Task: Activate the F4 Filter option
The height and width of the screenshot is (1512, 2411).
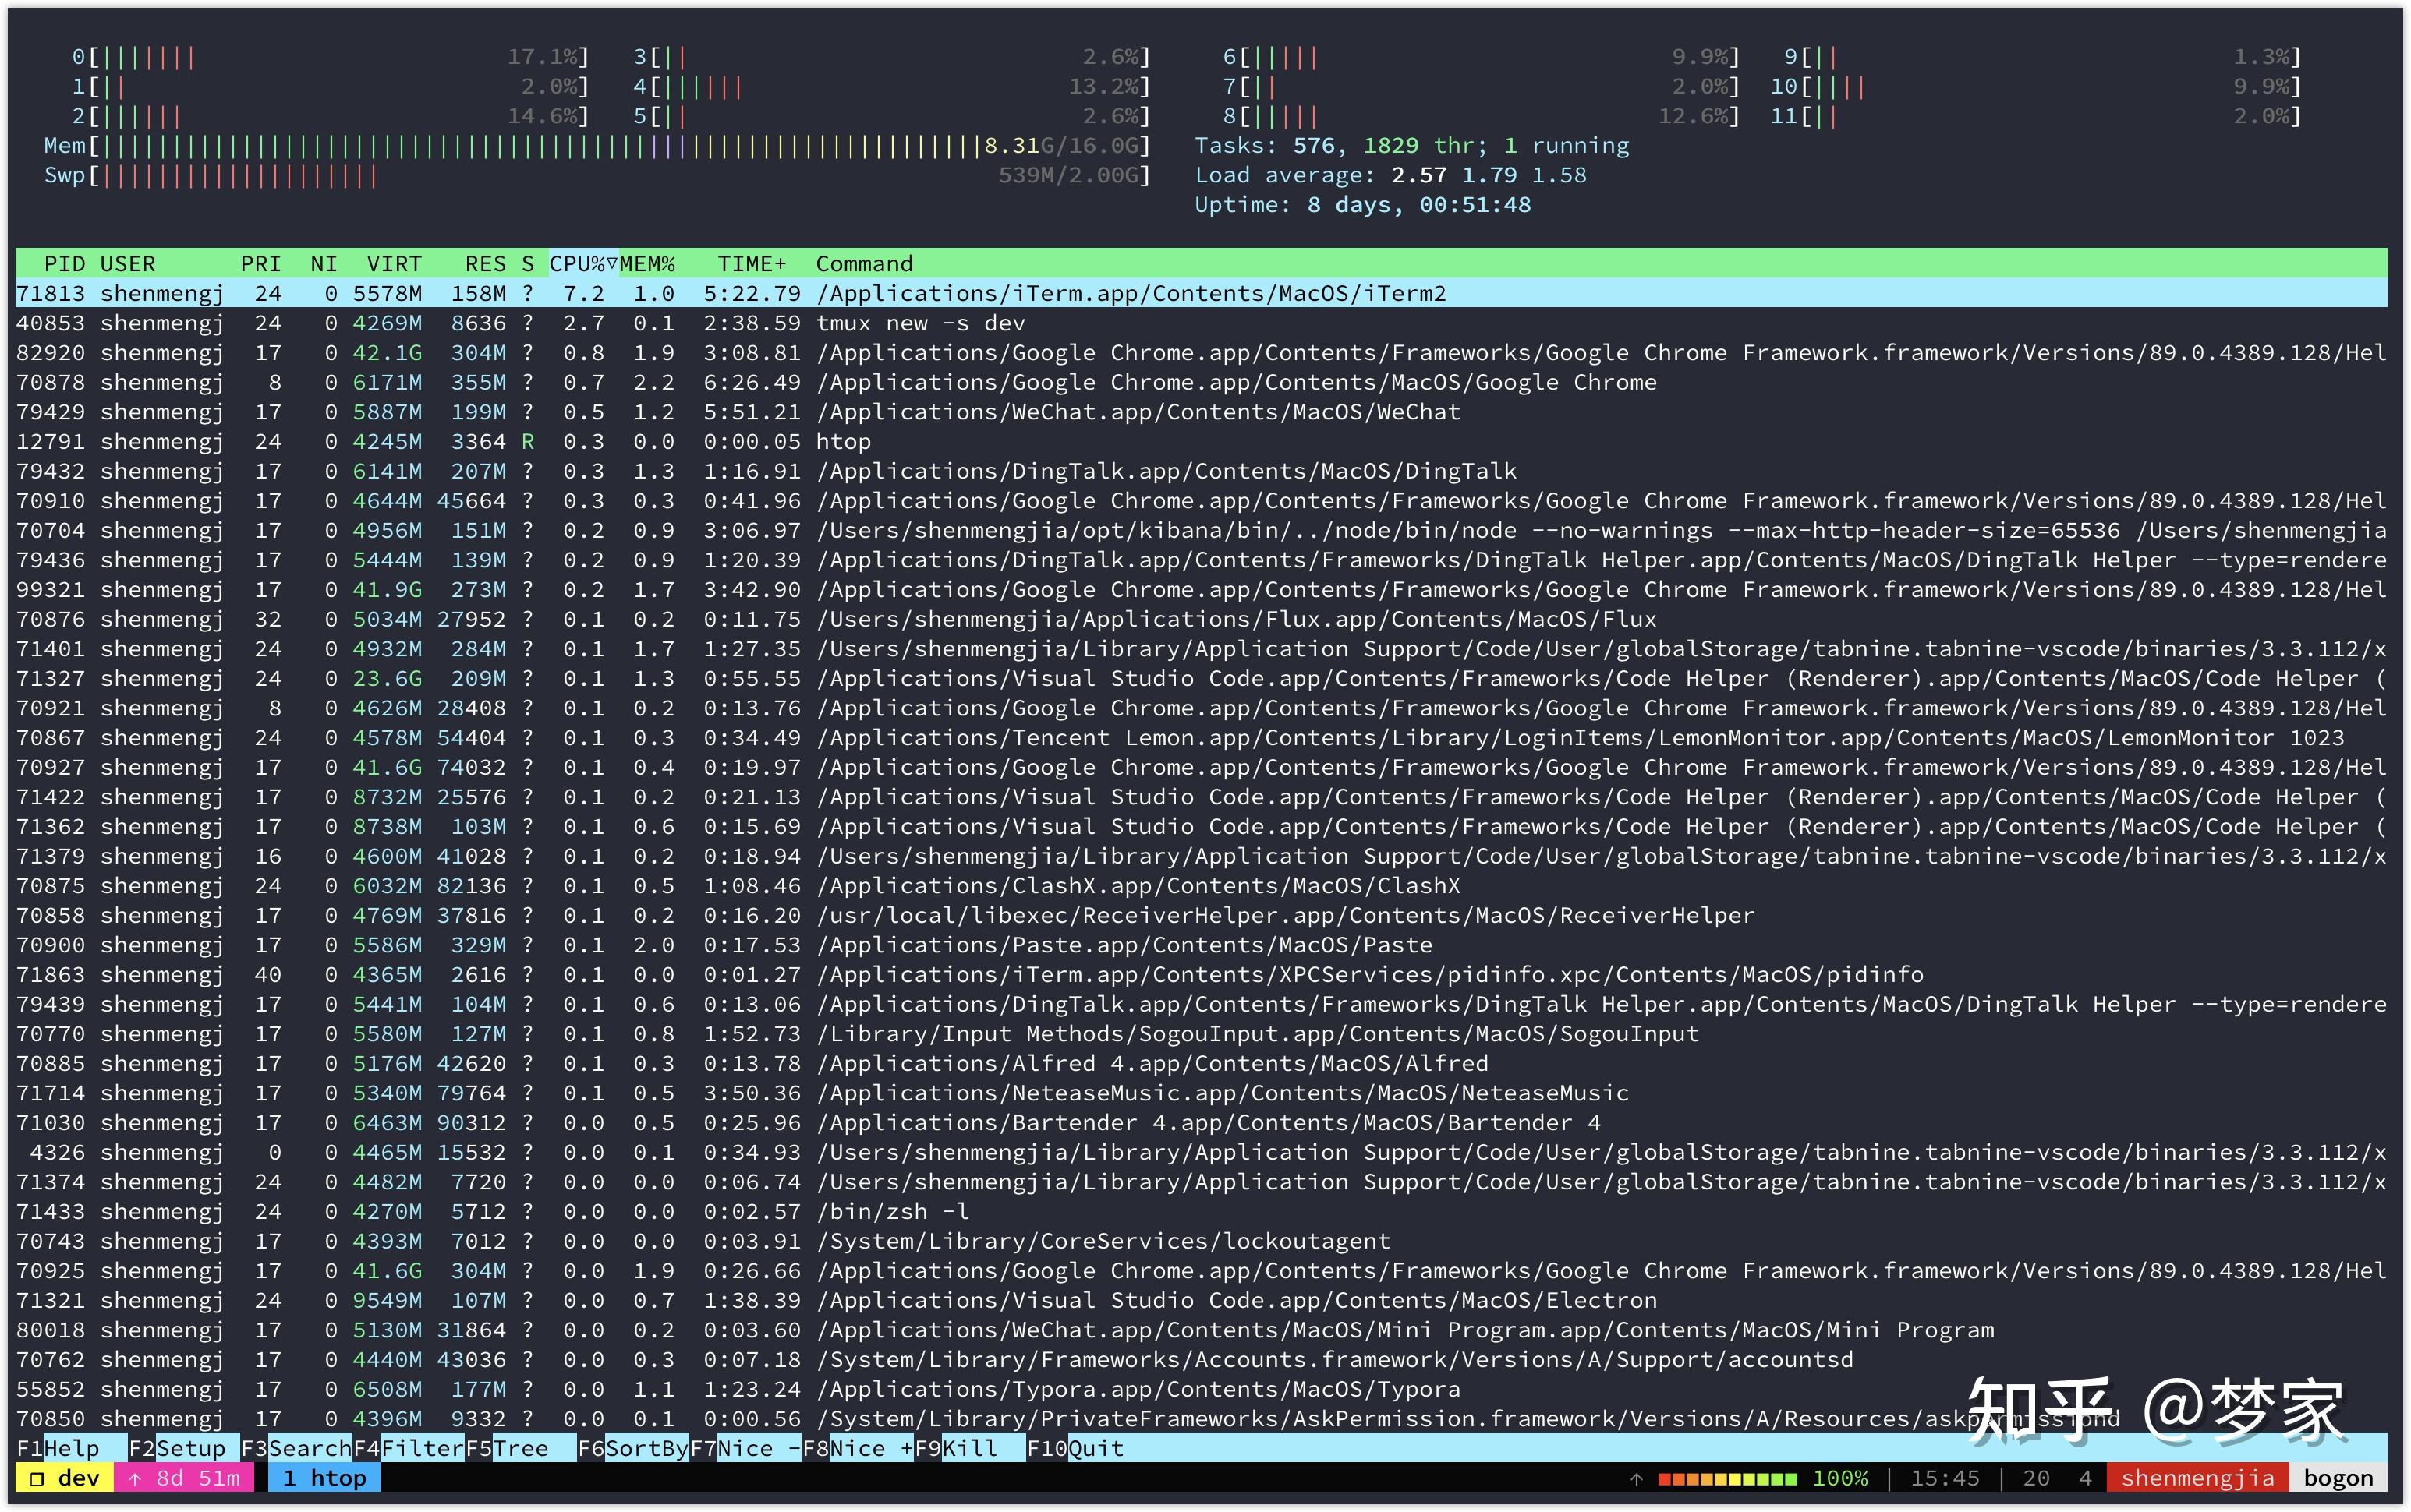Action: 408,1448
